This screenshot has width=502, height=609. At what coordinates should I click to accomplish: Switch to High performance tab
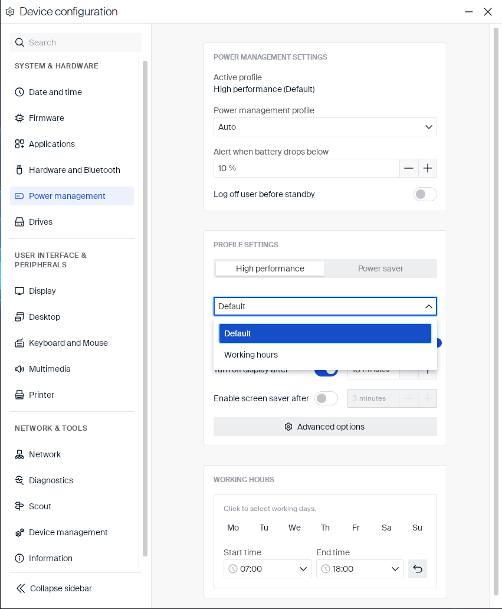click(270, 269)
